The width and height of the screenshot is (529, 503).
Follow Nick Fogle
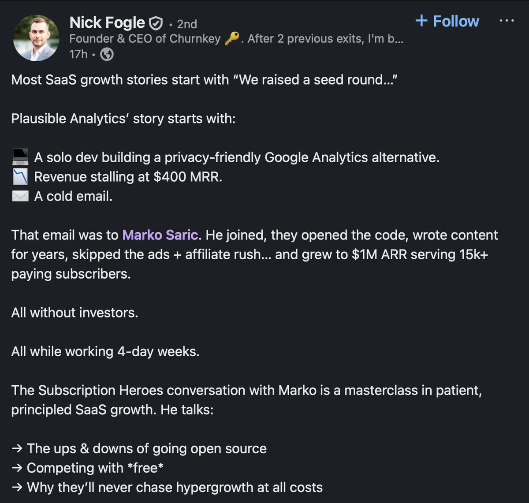point(447,21)
